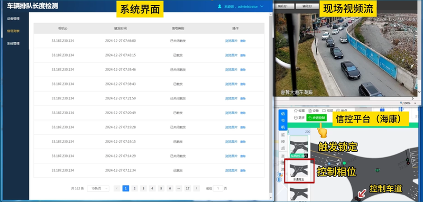
Task: Delete the 07:46:00 trigger record
Action: [243, 41]
